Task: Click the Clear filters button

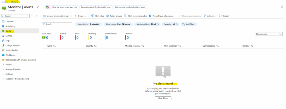Action: tap(163, 98)
